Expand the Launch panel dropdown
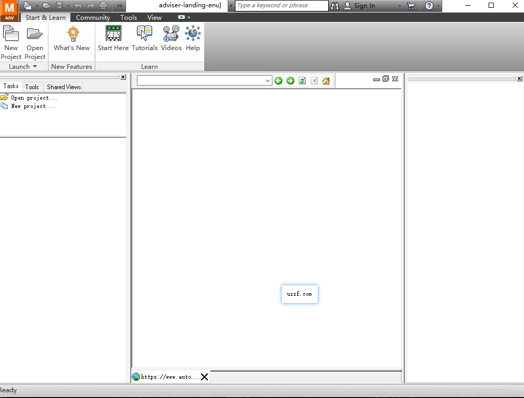The image size is (524, 398). [35, 67]
